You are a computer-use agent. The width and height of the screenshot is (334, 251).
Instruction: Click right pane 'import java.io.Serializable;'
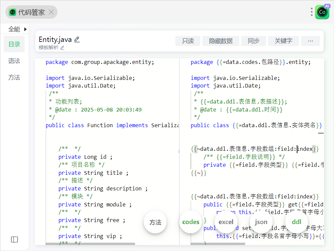[x=235, y=78]
